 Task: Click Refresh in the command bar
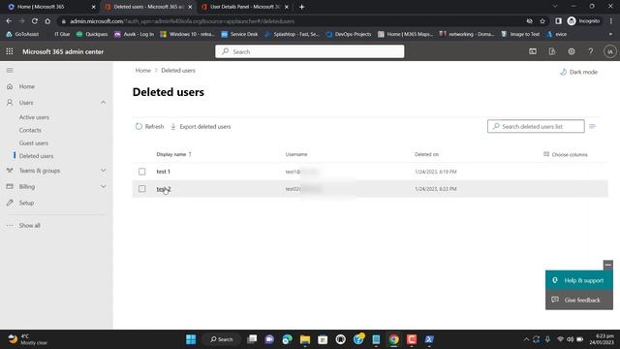[149, 127]
